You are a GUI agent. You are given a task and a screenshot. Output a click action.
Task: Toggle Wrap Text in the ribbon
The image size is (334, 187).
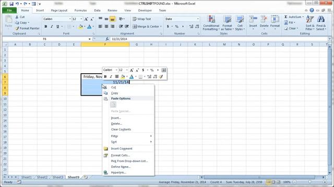tap(141, 19)
